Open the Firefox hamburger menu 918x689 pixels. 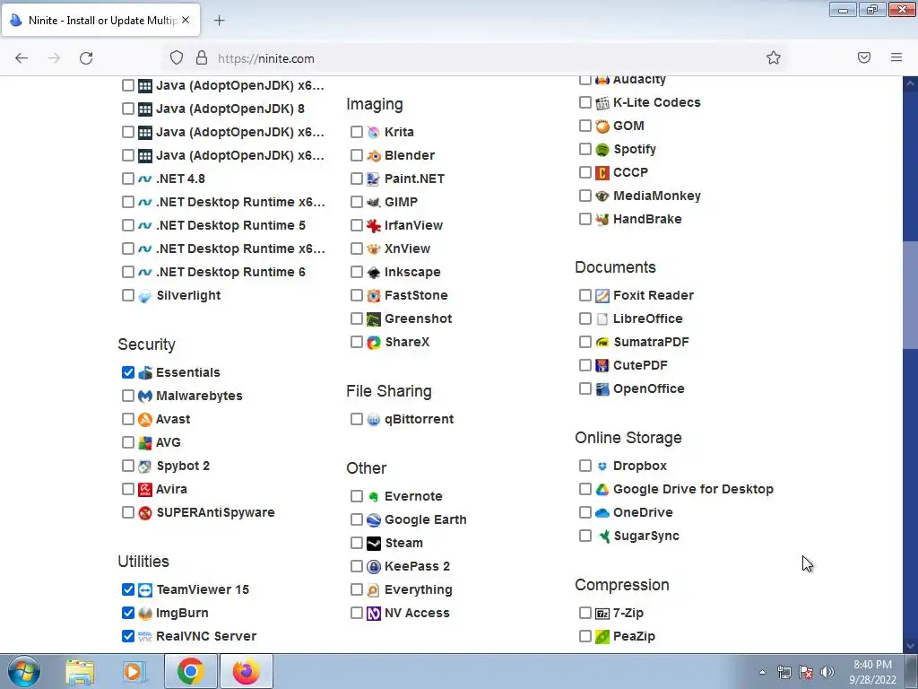896,57
